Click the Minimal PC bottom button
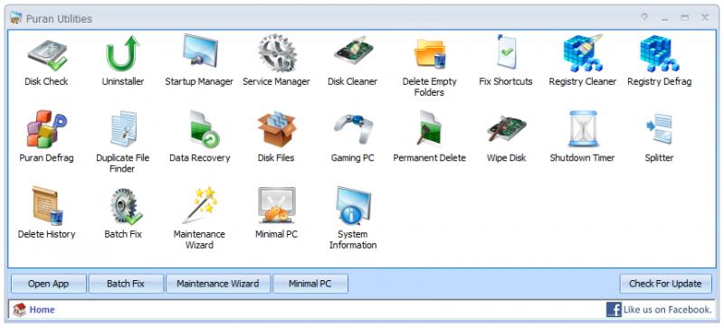 pos(310,284)
